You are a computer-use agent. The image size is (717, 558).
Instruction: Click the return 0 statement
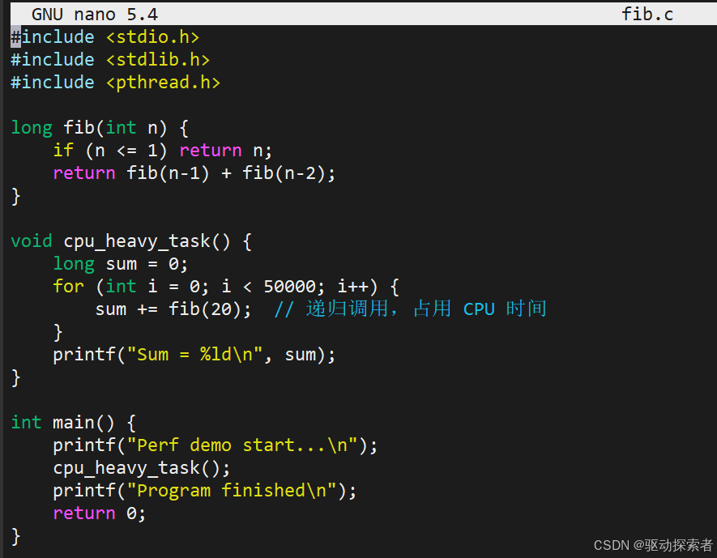[x=97, y=513]
